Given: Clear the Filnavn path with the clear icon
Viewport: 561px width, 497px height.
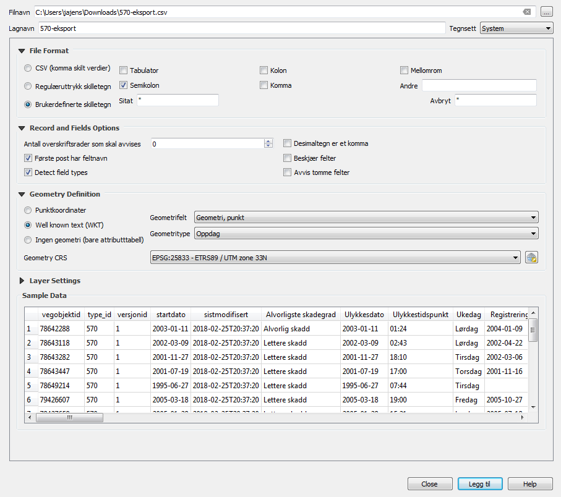Looking at the screenshot, I should point(526,12).
